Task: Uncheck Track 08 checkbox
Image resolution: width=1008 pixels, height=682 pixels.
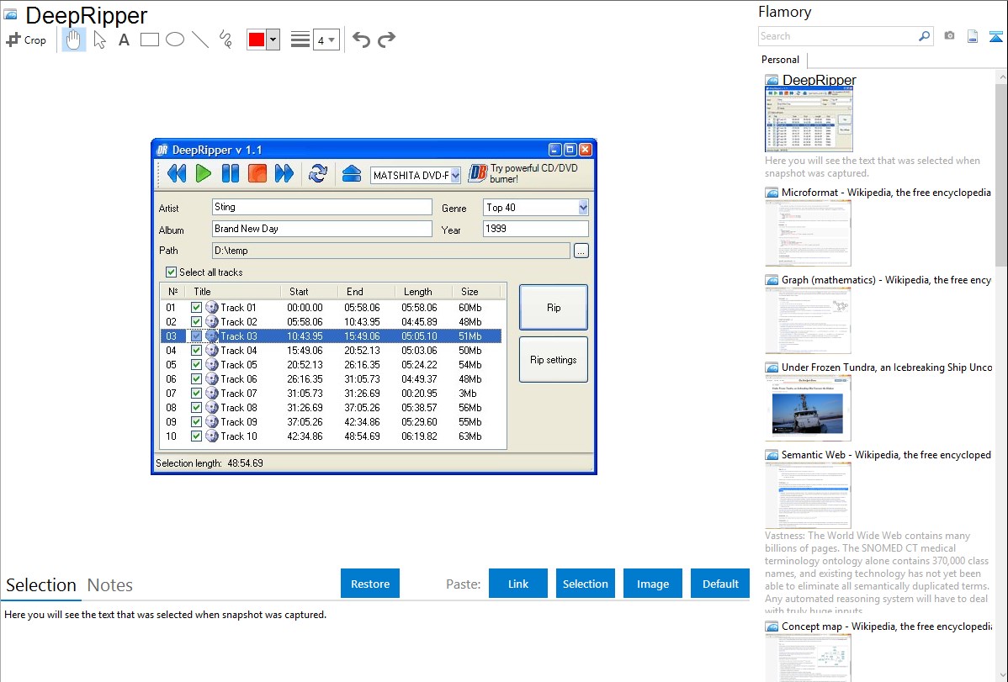Action: [x=196, y=408]
